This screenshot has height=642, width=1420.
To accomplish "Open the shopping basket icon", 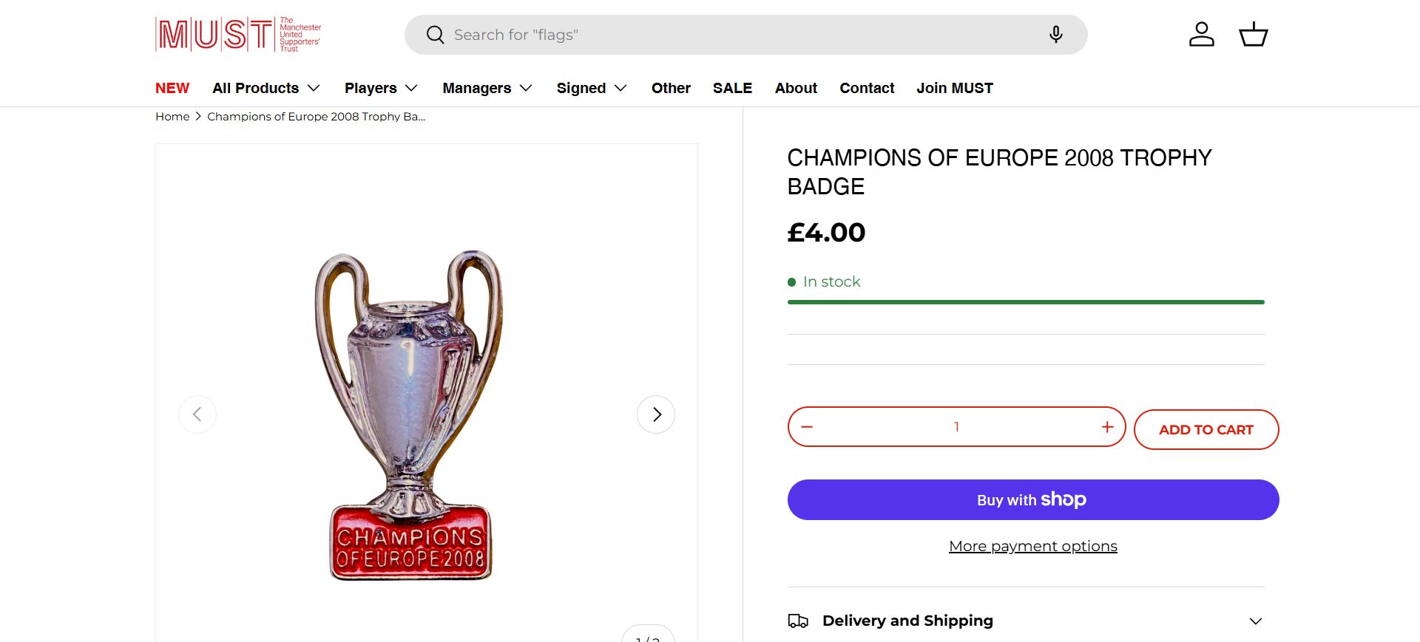I will click(x=1253, y=35).
